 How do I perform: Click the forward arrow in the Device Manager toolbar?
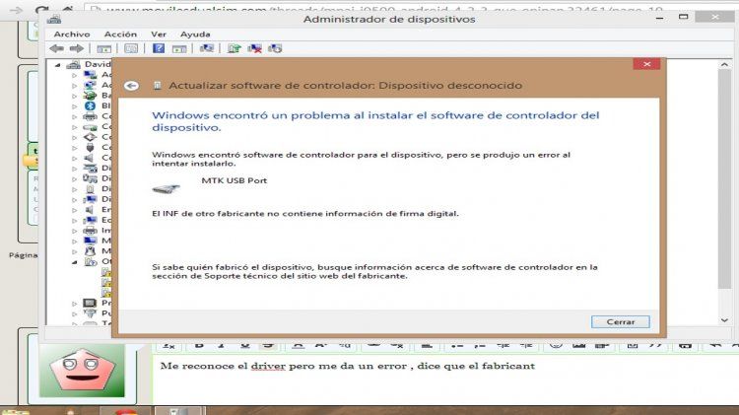pyautogui.click(x=76, y=48)
